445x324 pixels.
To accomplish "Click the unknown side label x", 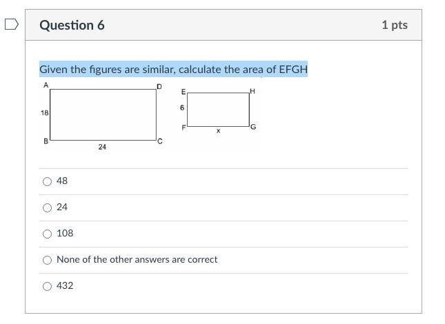I will point(218,131).
